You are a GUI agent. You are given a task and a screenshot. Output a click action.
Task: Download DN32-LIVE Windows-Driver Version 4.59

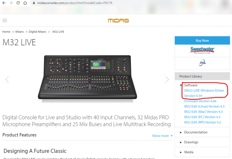204,93
